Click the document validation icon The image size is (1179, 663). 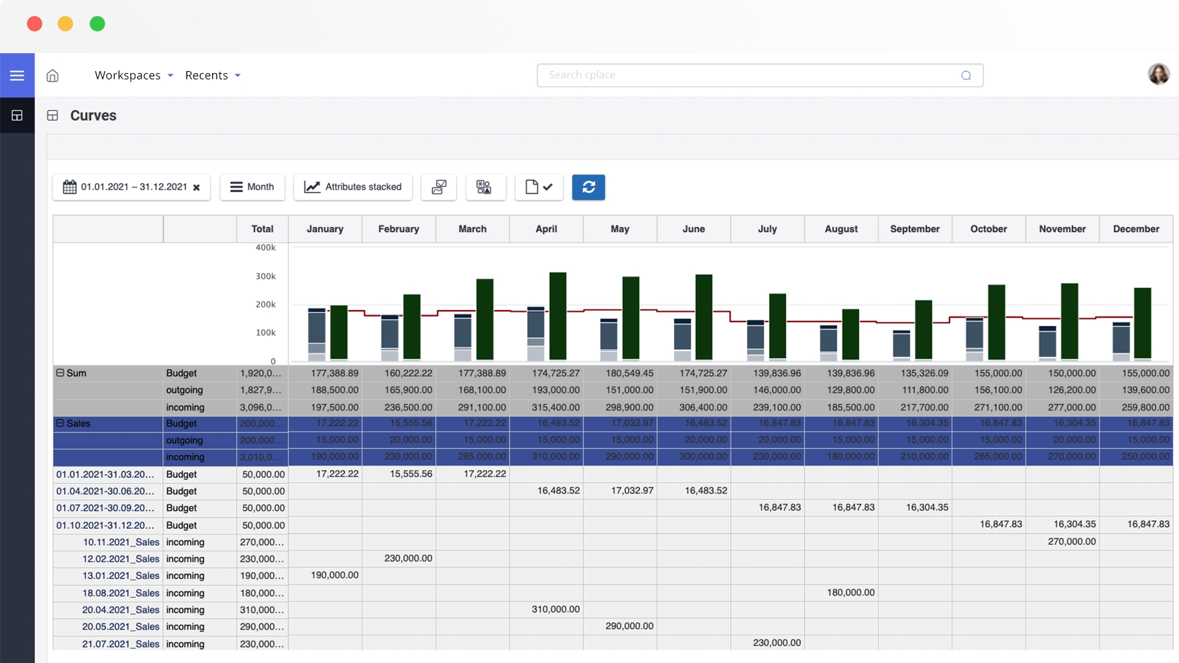point(538,187)
